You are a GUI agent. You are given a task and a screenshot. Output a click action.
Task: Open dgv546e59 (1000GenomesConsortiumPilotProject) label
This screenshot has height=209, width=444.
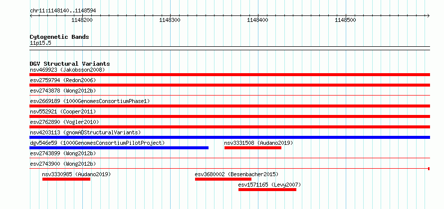pos(97,143)
